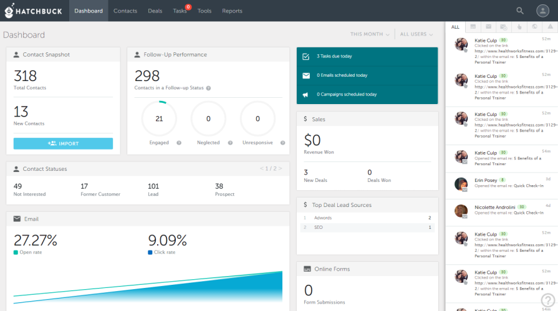Expand the ALL USERS filter dropdown
This screenshot has width=558, height=311.
point(417,35)
